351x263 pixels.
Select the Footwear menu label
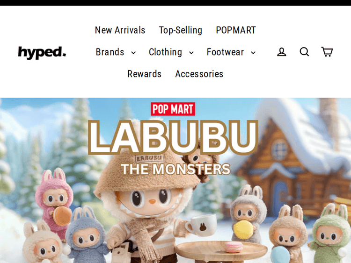point(225,52)
